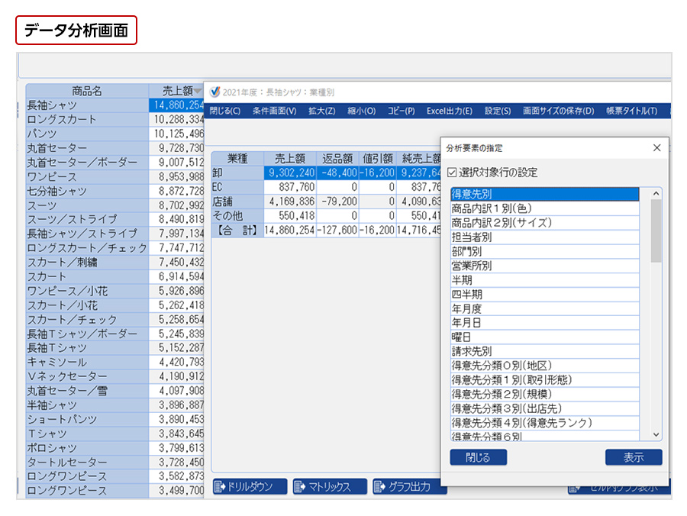Click 帳票タイトル(T) menu item

click(x=632, y=111)
